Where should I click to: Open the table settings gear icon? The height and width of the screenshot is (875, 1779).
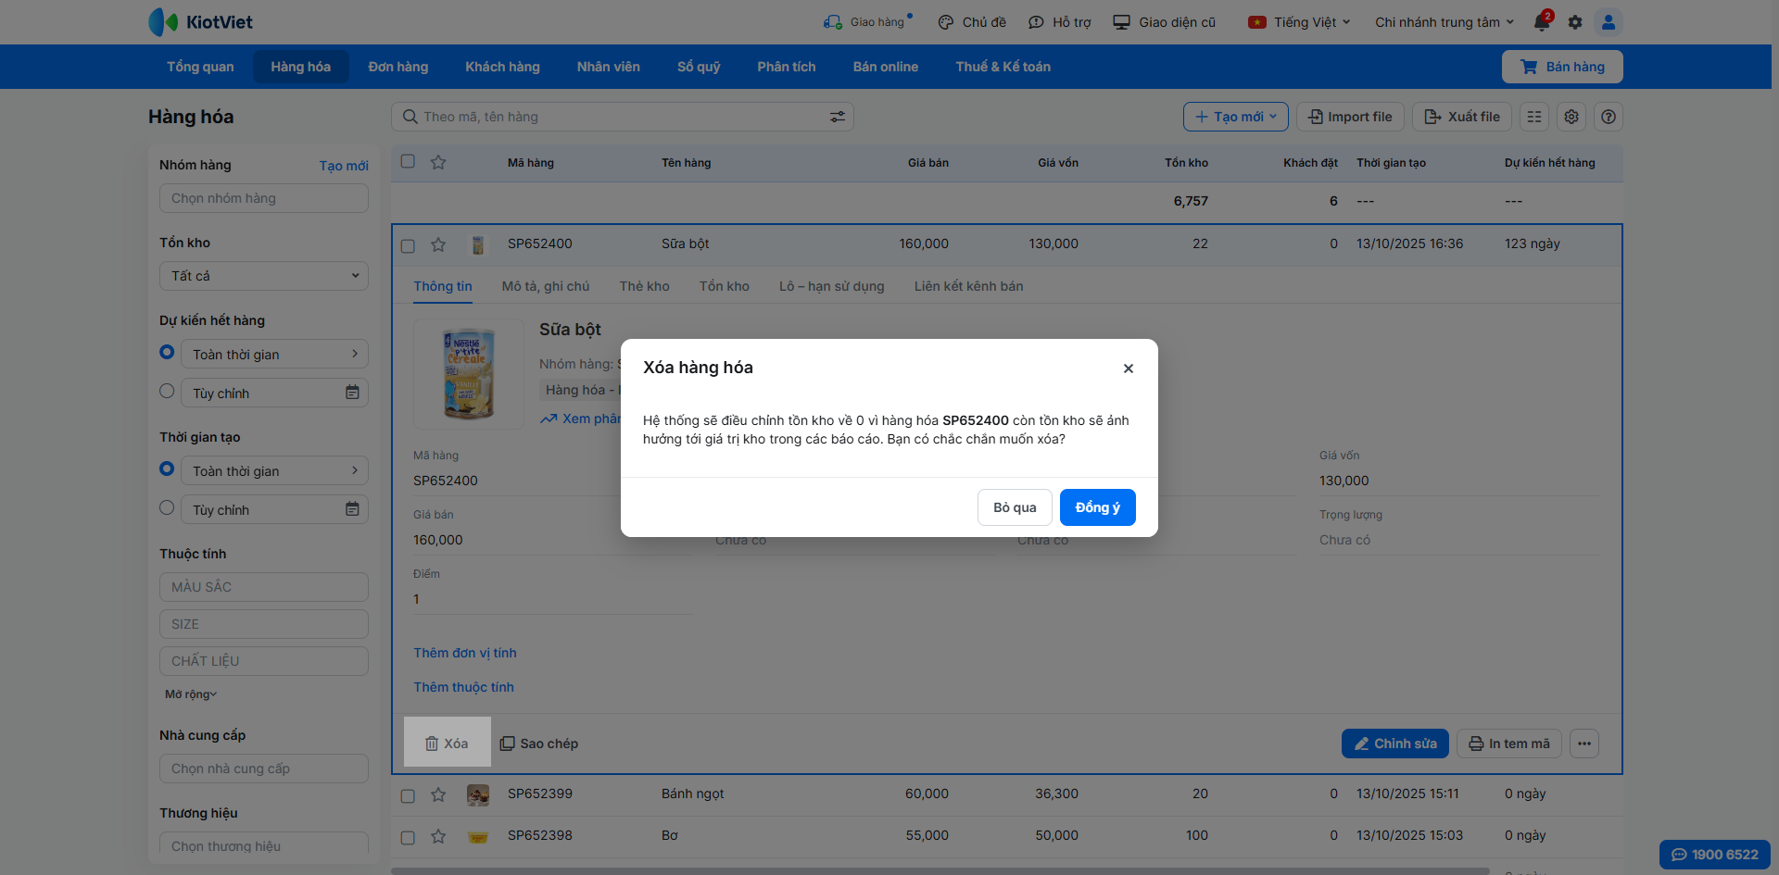click(1571, 117)
